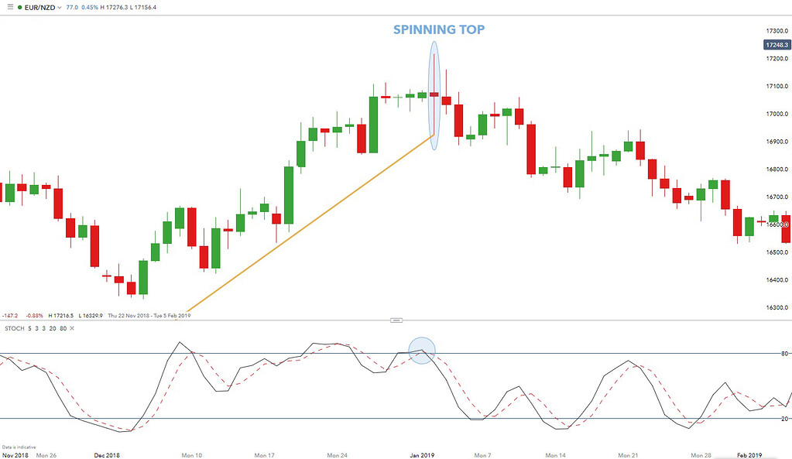This screenshot has width=792, height=459.
Task: Select the STOCH indicator label
Action: [14, 328]
